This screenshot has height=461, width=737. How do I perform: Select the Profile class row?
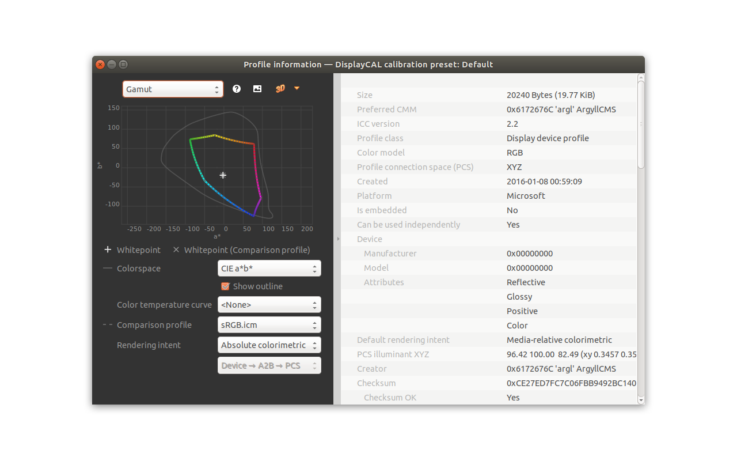tap(380, 138)
